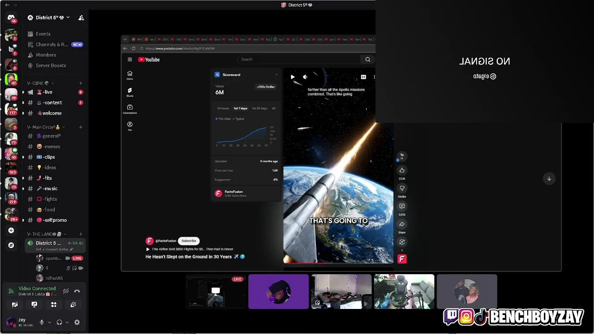
Task: Click YouTube search magnifier button
Action: [368, 59]
